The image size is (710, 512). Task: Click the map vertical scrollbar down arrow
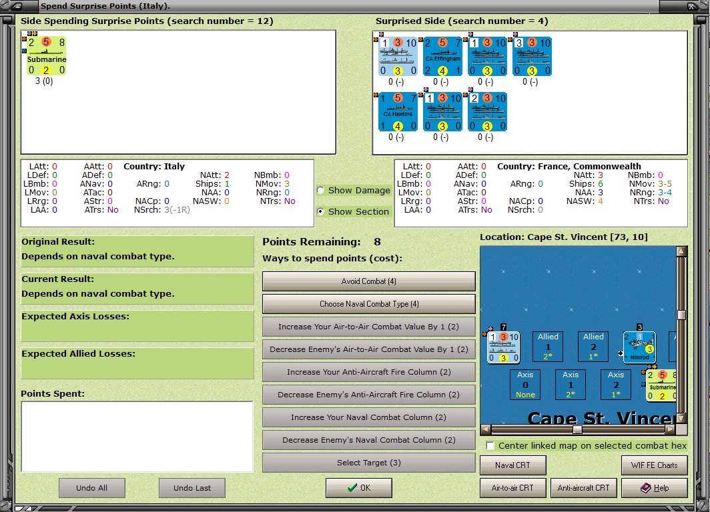coord(681,419)
